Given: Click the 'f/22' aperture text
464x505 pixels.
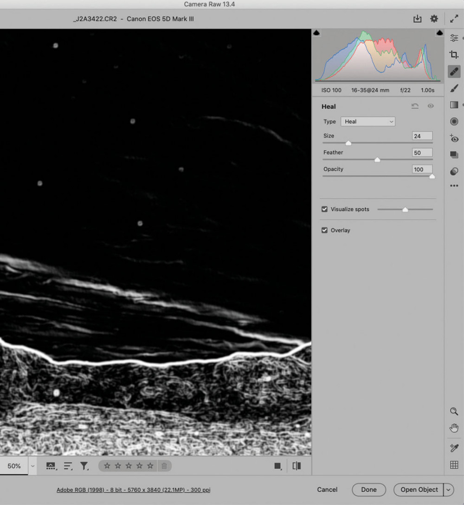Looking at the screenshot, I should 405,90.
